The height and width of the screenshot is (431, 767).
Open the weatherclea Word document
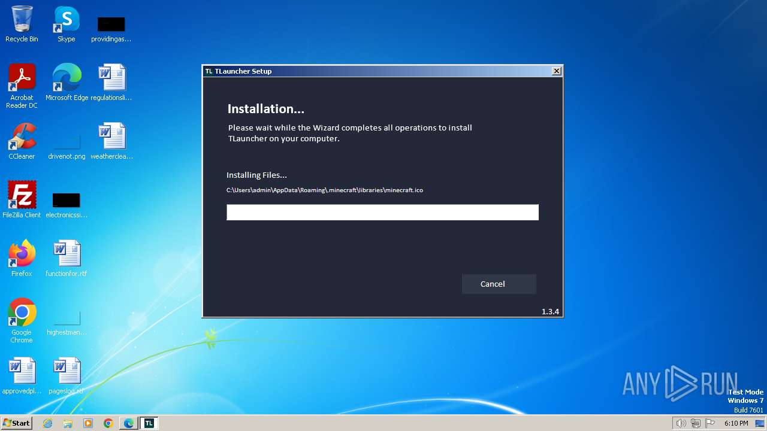coord(111,141)
